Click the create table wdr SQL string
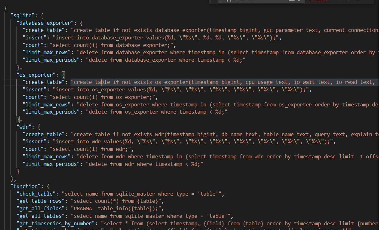Screen dimensions: 379x230 [x=225, y=134]
